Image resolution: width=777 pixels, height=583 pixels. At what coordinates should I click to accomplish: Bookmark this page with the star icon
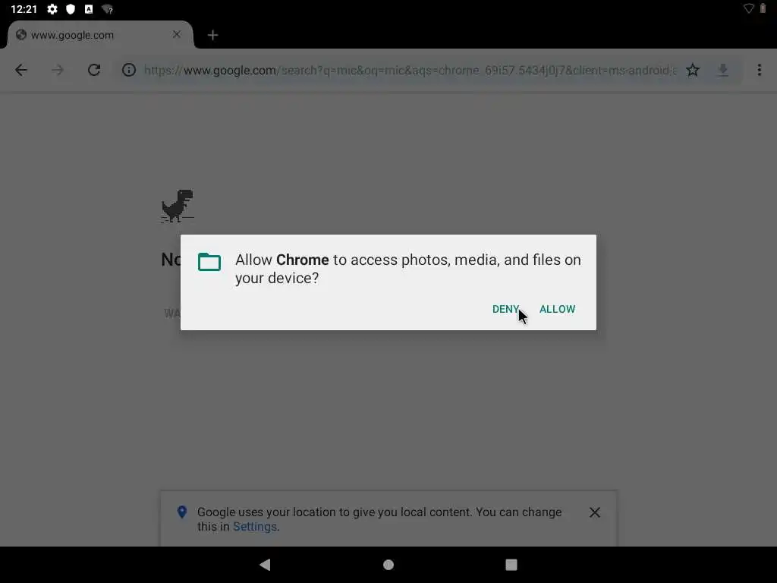693,70
